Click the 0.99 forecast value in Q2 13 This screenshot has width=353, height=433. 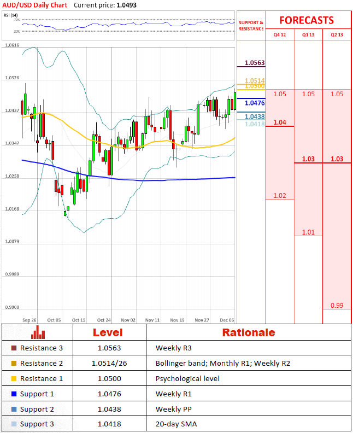click(x=337, y=305)
